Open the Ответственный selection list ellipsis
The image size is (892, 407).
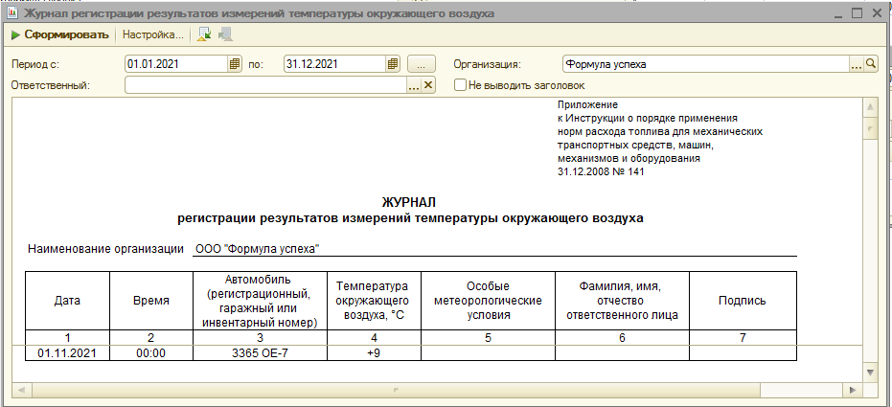(414, 85)
